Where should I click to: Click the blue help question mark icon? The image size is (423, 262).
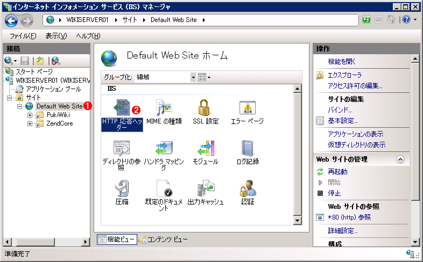click(x=406, y=20)
